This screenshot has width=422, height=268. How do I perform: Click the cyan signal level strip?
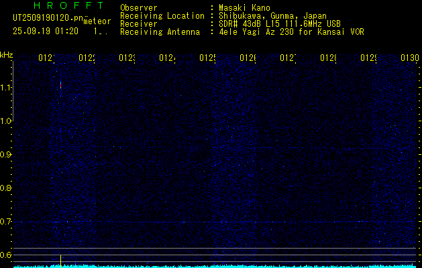pos(216,266)
